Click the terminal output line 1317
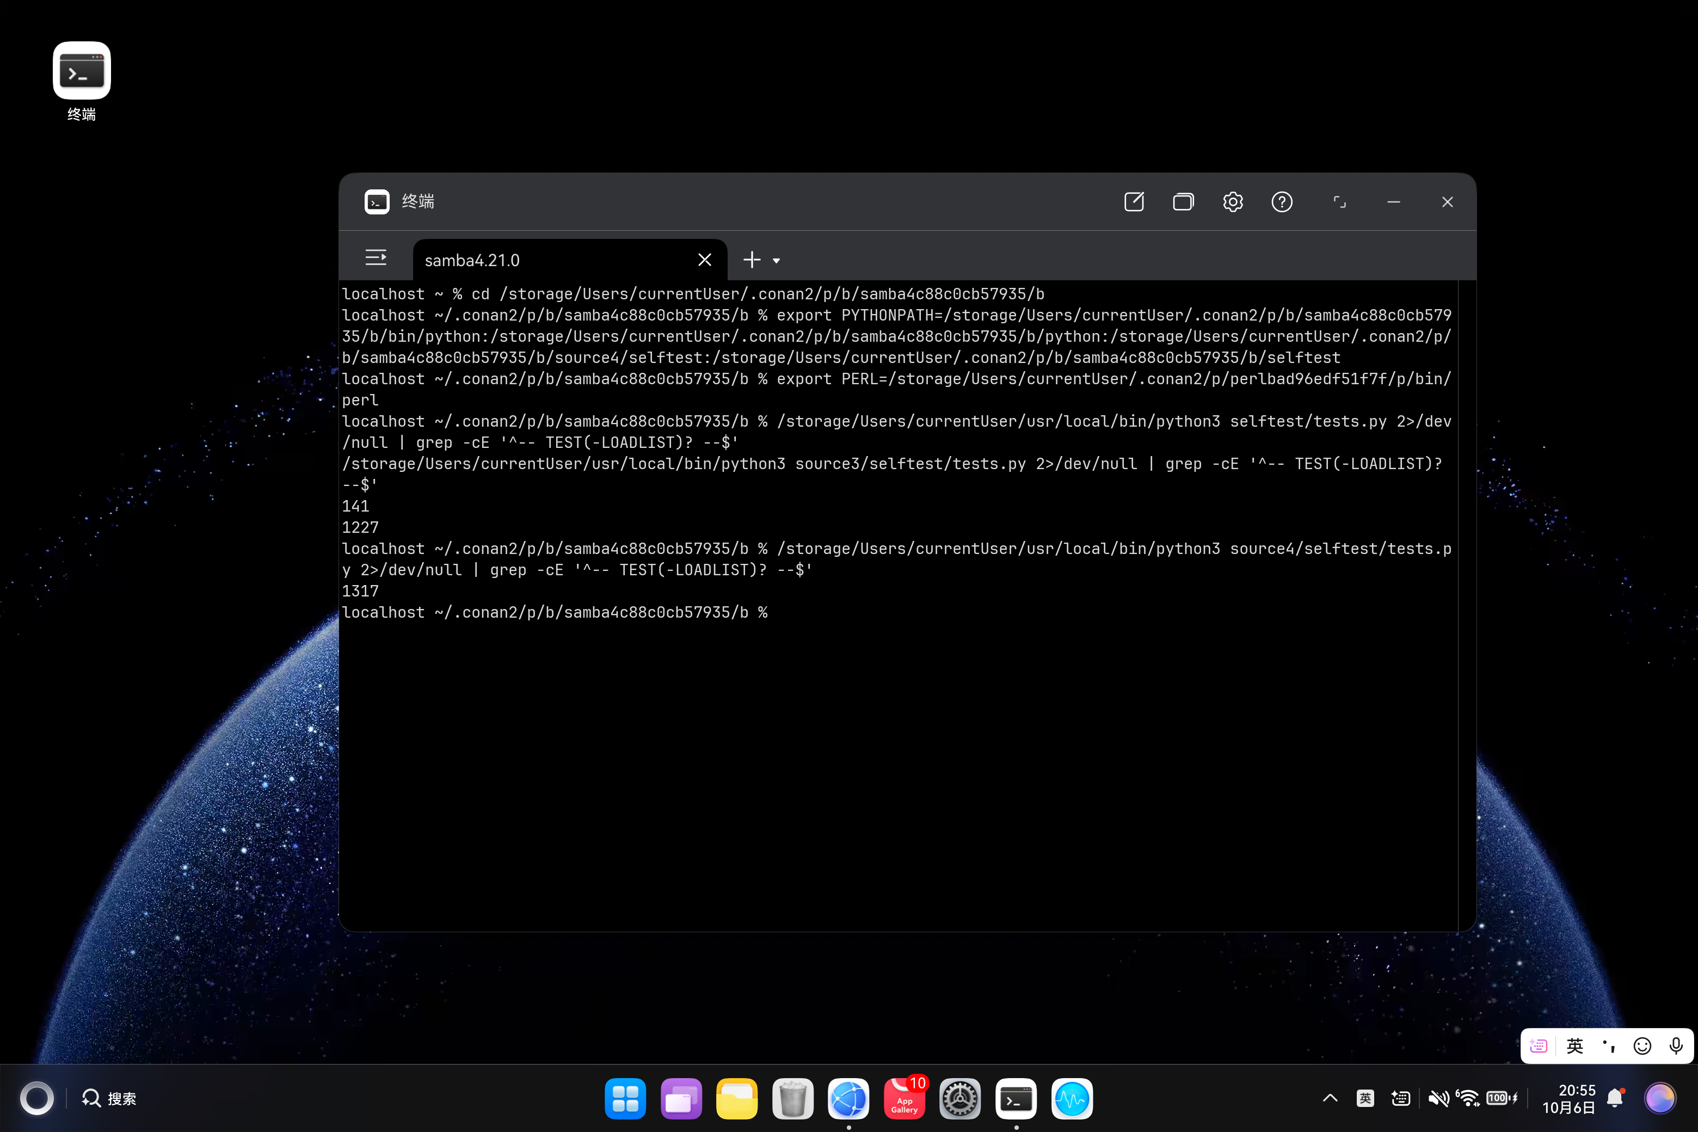1698x1132 pixels. [x=360, y=591]
